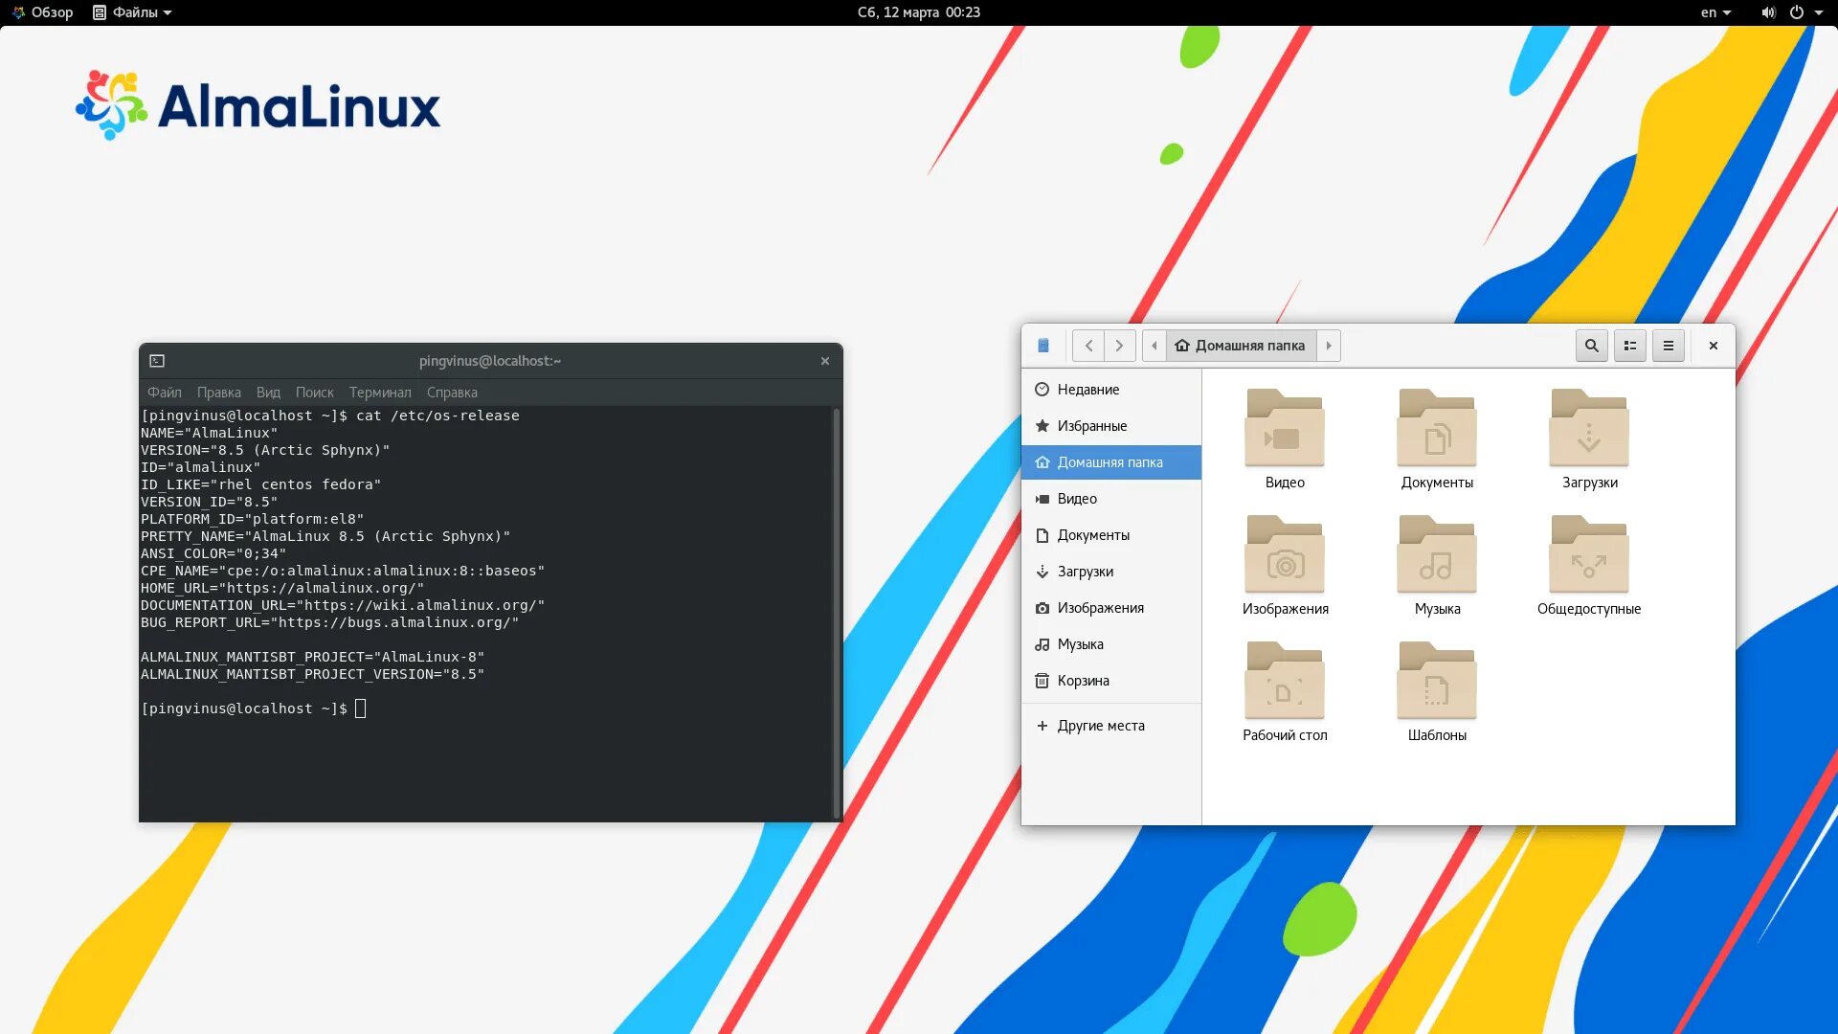The height and width of the screenshot is (1034, 1838).
Task: Click the volume icon in top bar
Action: click(x=1767, y=12)
